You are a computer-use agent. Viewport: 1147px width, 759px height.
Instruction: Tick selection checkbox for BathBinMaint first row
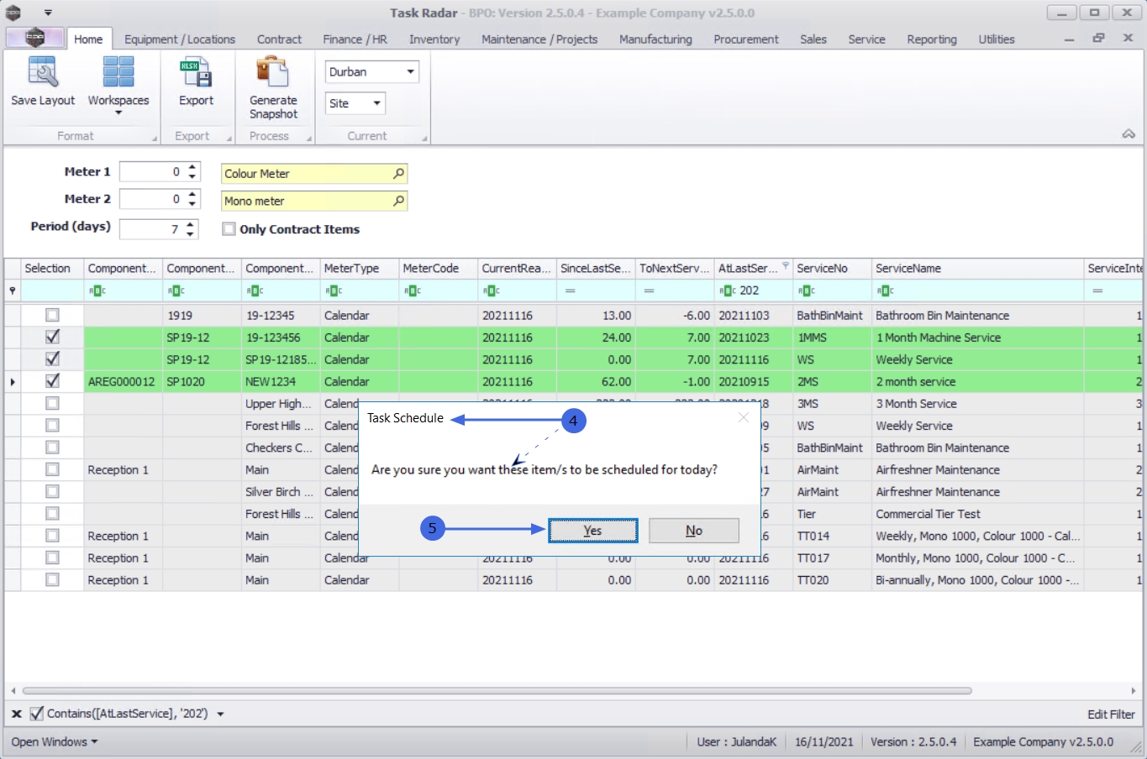point(52,315)
